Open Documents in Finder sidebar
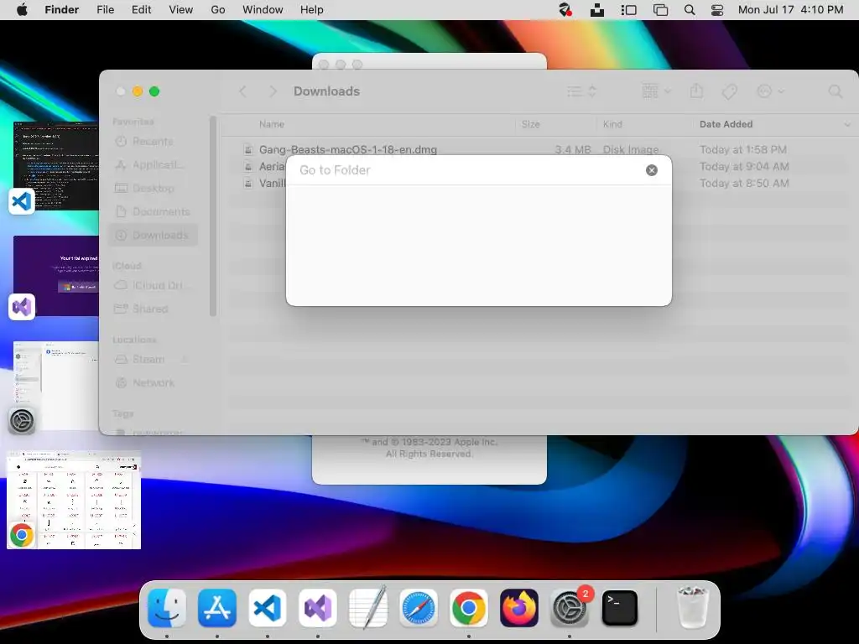The width and height of the screenshot is (859, 644). coord(153,212)
